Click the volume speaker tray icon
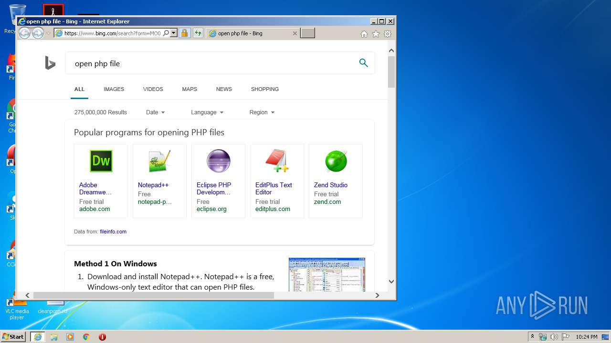611x343 pixels. click(554, 337)
